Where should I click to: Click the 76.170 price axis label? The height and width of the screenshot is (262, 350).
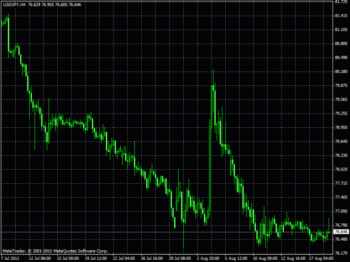341,253
